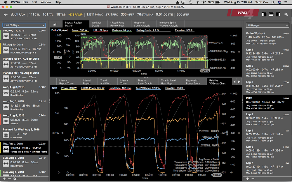Image resolution: width=292 pixels, height=182 pixels.
Task: Click cycling icon for Fri Aug 10 2:21:35 workout
Action: (6, 50)
